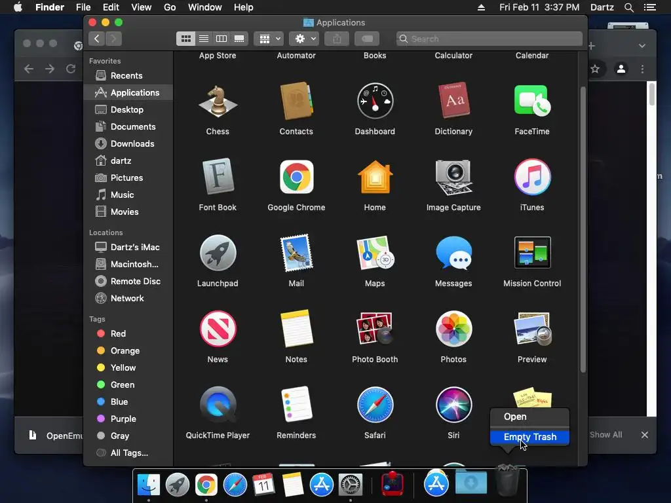Open the FaceTime app icon
671x503 pixels.
pyautogui.click(x=532, y=101)
